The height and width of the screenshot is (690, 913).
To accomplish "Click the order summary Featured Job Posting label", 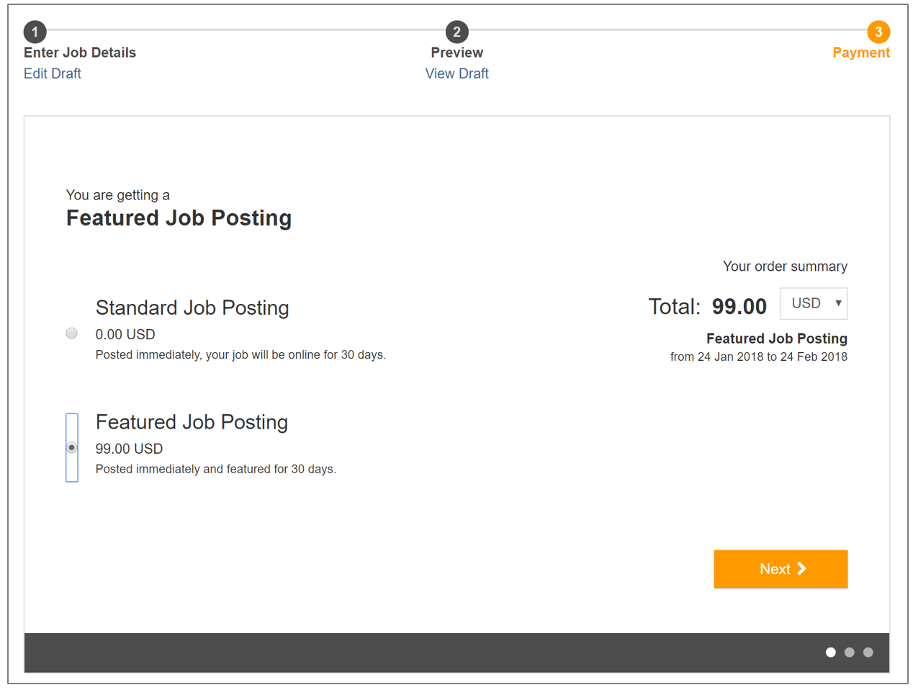I will click(x=777, y=339).
